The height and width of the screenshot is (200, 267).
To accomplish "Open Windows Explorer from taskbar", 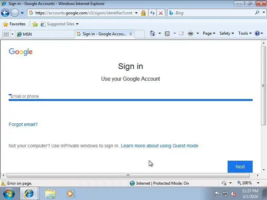I will 50,194.
